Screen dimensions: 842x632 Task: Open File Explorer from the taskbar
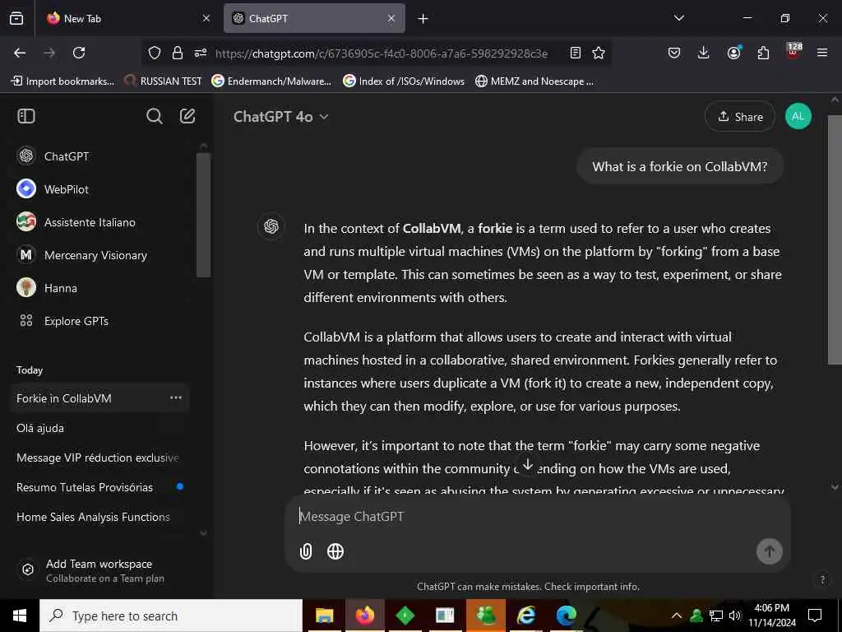tap(324, 616)
